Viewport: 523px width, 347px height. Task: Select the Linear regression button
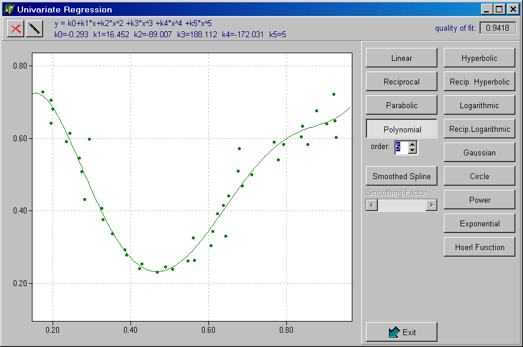click(401, 58)
